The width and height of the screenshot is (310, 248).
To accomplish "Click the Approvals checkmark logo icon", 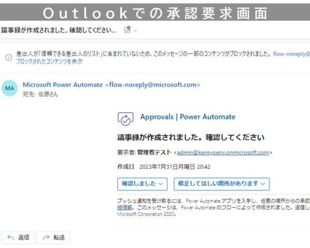I will (x=126, y=119).
